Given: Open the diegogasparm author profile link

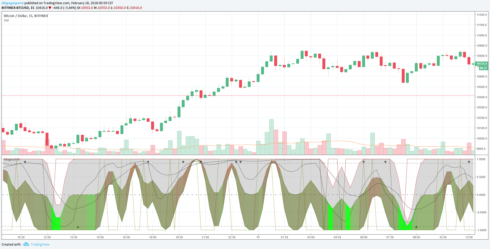Looking at the screenshot, I should pyautogui.click(x=13, y=3).
